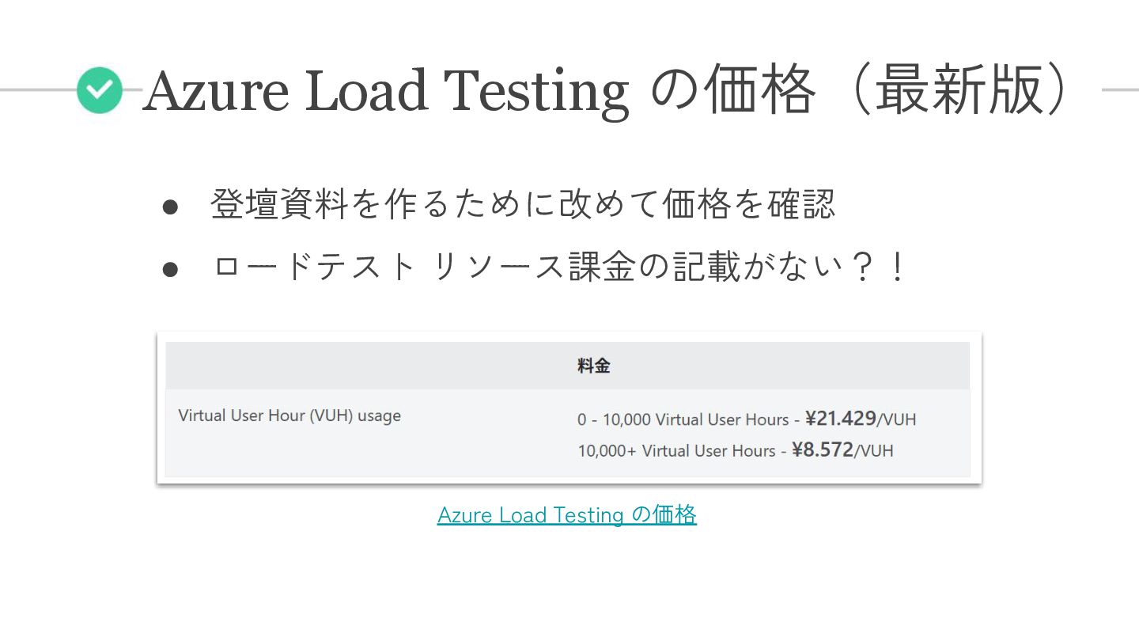This screenshot has width=1139, height=641.
Task: Click the "（最新版）" part of the title
Action: (962, 91)
